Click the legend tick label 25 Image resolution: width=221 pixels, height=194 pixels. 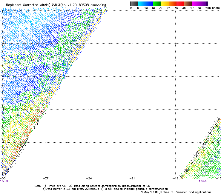(169, 8)
